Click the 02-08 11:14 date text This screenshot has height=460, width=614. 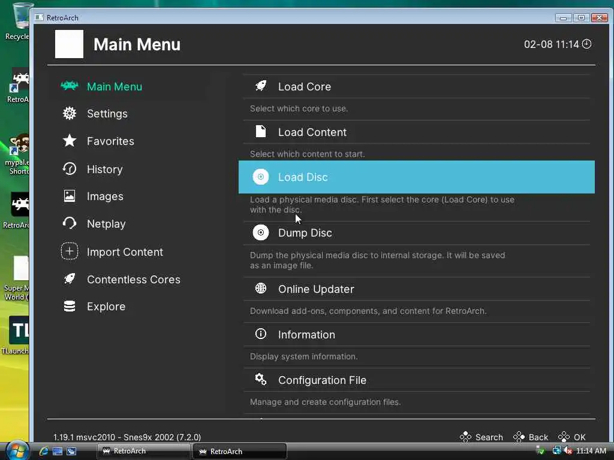tap(552, 44)
